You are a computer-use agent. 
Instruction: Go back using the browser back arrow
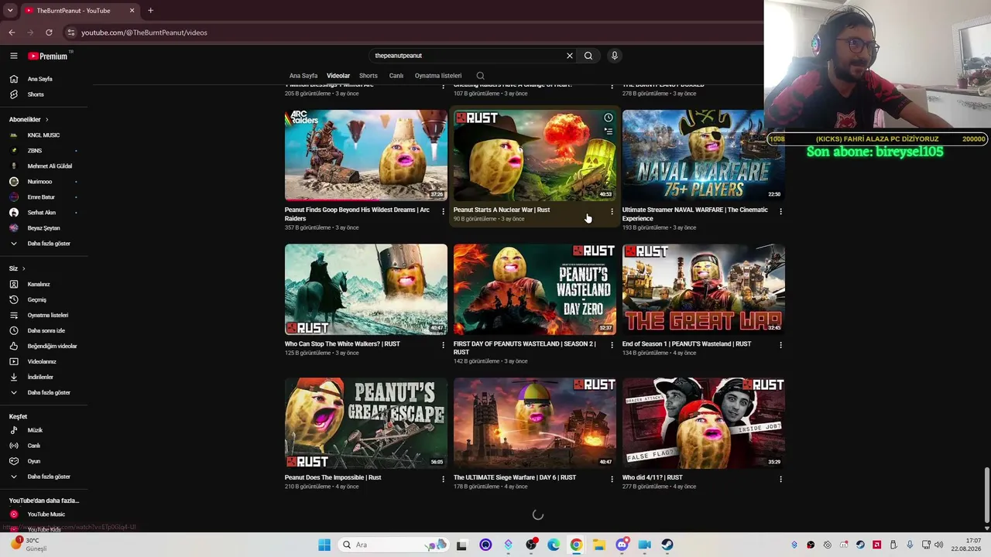pos(12,32)
